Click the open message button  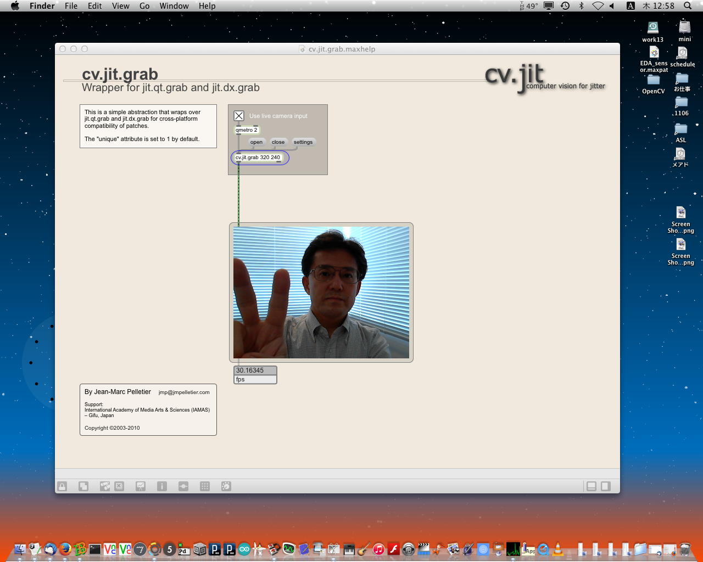click(256, 142)
